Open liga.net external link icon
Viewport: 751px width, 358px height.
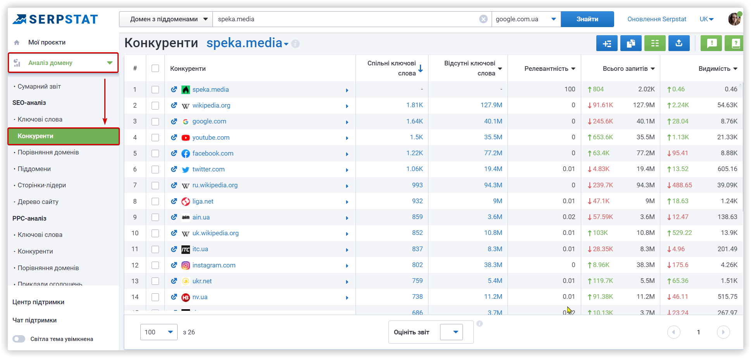coord(174,201)
